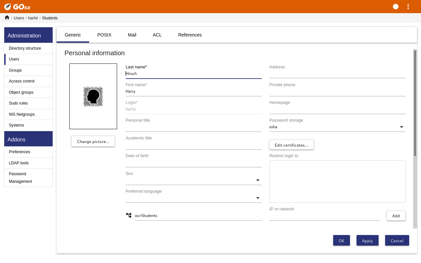This screenshot has height=263, width=421.
Task: Go to LDAP tools in Addons
Action: coord(19,163)
